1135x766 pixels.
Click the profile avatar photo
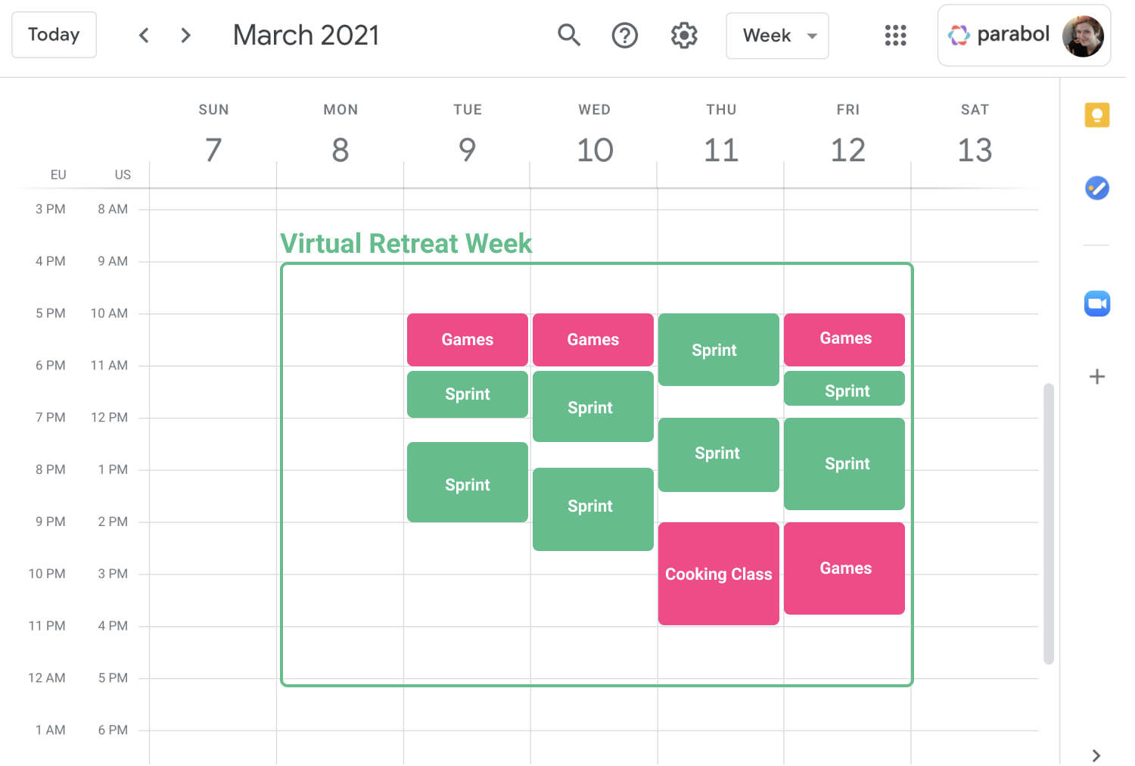(x=1084, y=35)
